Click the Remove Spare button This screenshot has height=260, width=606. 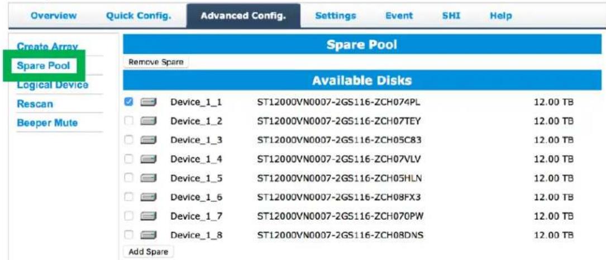coord(156,62)
